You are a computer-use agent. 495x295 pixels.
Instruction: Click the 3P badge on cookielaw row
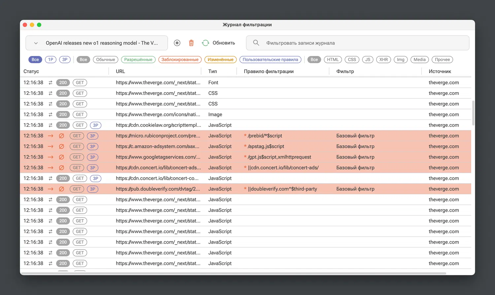tap(95, 125)
